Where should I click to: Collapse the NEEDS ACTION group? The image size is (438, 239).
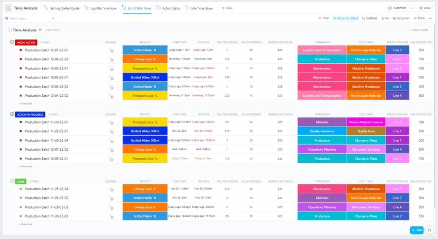(11, 42)
